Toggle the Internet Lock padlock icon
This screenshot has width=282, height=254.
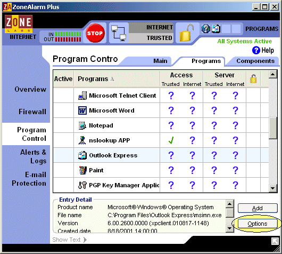click(x=187, y=33)
